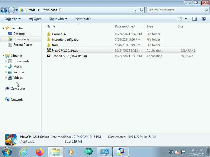This screenshot has height=157, width=210.
Task: Open Network in navigation pane
Action: [x=17, y=100]
